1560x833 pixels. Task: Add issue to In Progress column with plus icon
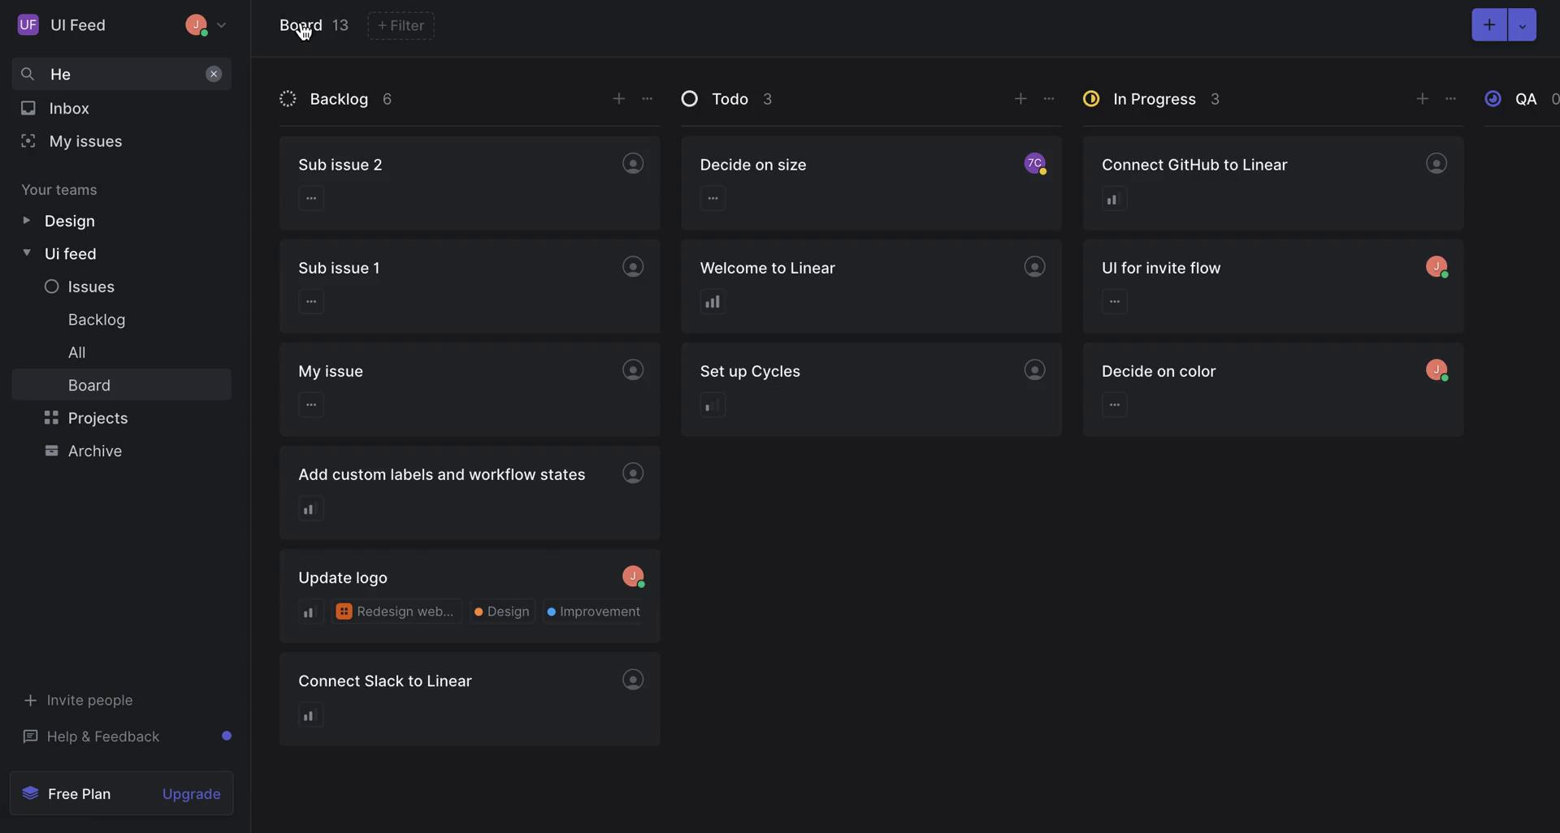click(x=1422, y=99)
